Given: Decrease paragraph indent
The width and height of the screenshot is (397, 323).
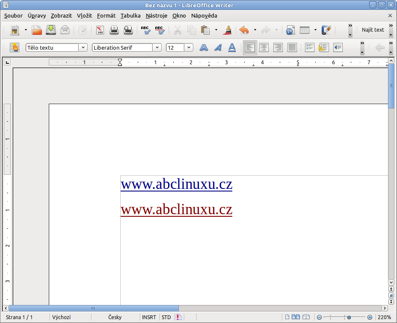Looking at the screenshot, I should [338, 48].
